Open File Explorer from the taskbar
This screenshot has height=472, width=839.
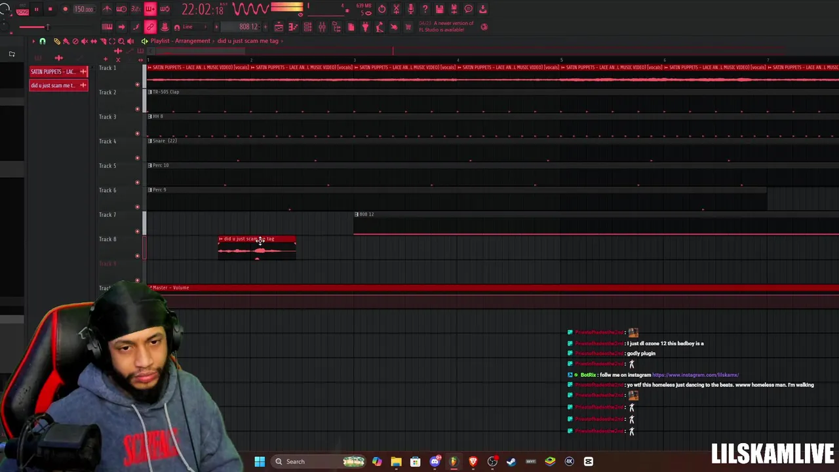(396, 462)
